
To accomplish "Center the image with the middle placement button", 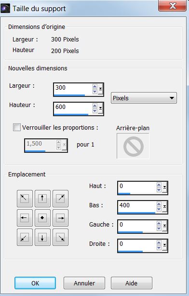I will coord(42,218).
